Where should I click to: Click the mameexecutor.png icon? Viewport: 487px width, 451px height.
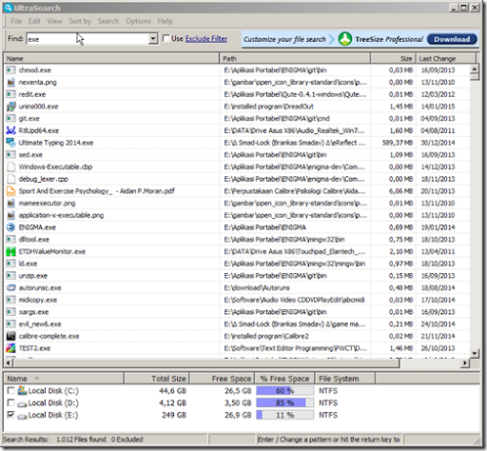click(10, 203)
